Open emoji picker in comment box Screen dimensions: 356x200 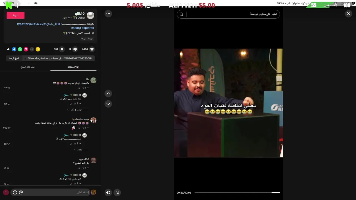[x=15, y=192]
